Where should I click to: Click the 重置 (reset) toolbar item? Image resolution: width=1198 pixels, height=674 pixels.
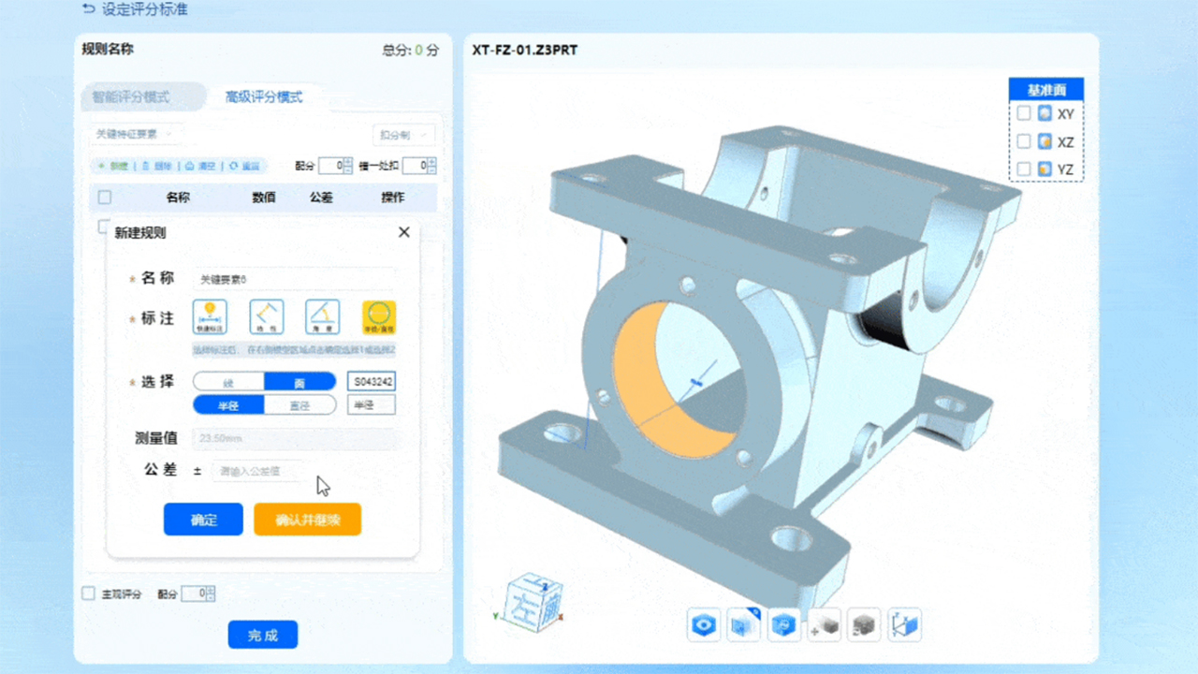pyautogui.click(x=244, y=166)
